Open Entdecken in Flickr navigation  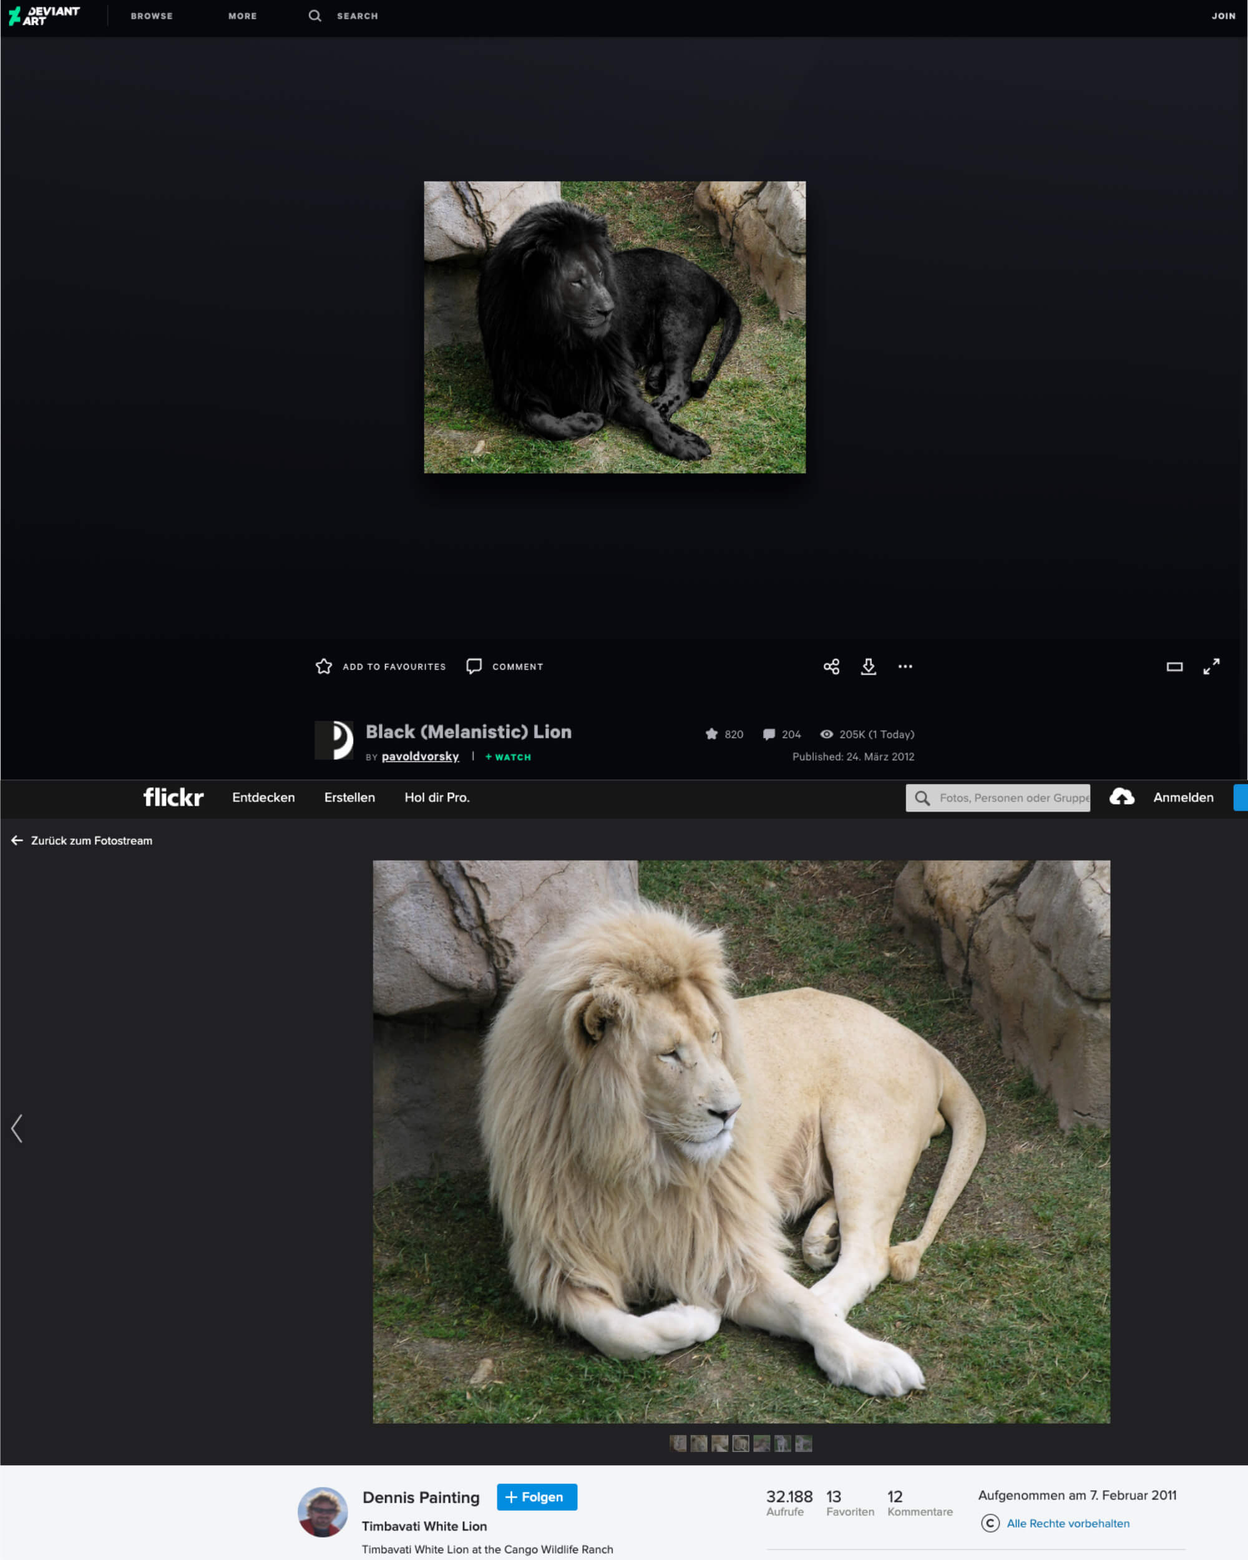(263, 797)
